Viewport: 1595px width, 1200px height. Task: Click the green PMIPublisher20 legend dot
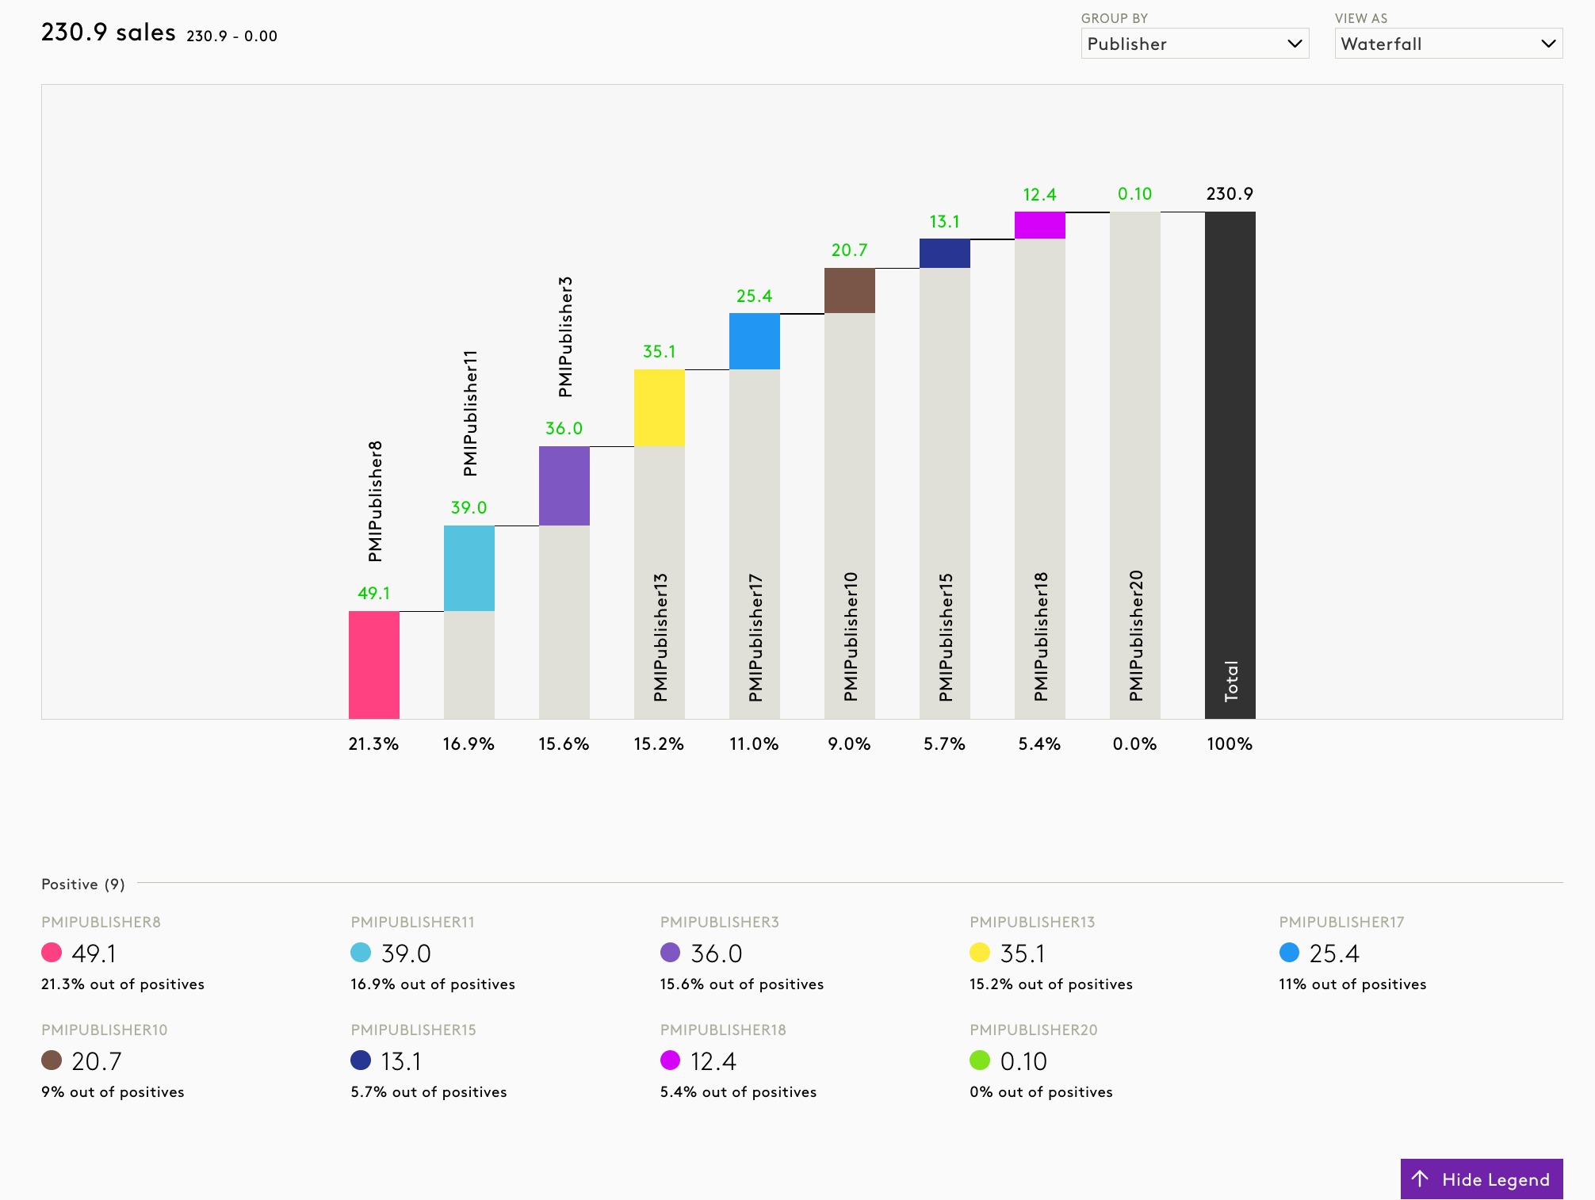click(x=980, y=1061)
